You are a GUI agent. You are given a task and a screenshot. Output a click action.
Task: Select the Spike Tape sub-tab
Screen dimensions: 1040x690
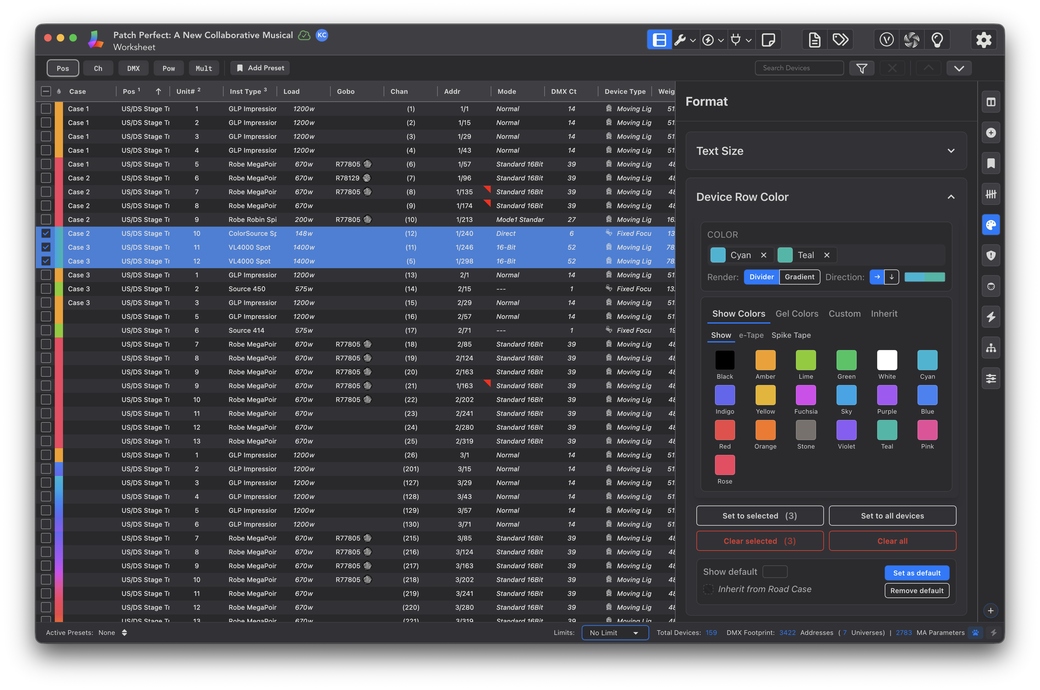[x=791, y=335]
